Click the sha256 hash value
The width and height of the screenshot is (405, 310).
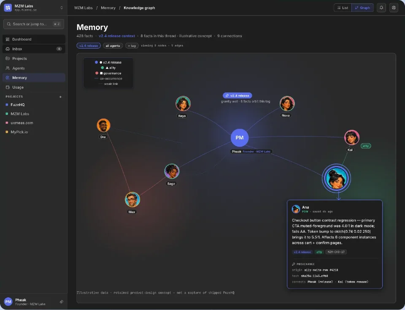(314, 276)
